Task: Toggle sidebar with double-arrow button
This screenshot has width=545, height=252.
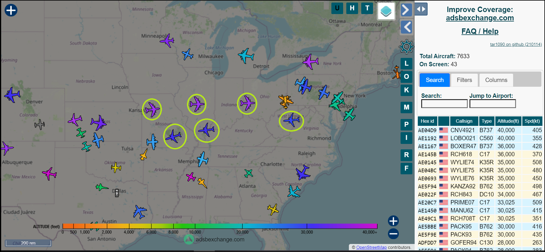Action: (421, 9)
